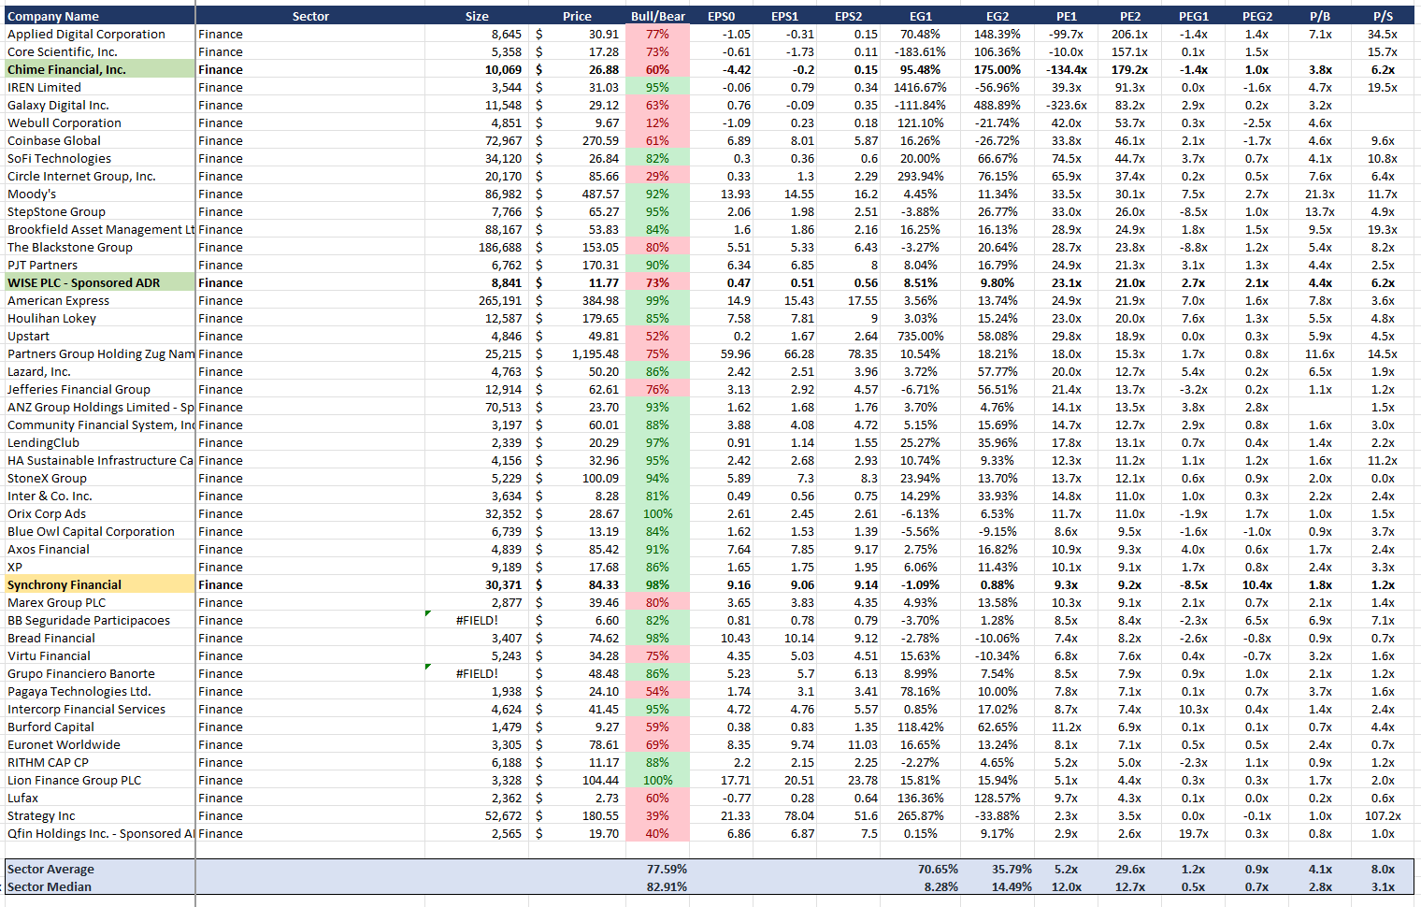The image size is (1421, 907).
Task: Click the highlighted WISE PLC - Sponsored ADR cell
Action: 99,282
